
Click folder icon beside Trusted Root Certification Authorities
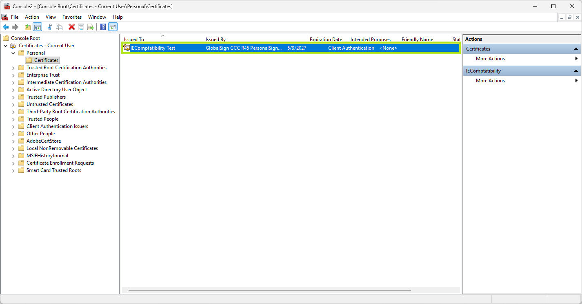pyautogui.click(x=21, y=68)
